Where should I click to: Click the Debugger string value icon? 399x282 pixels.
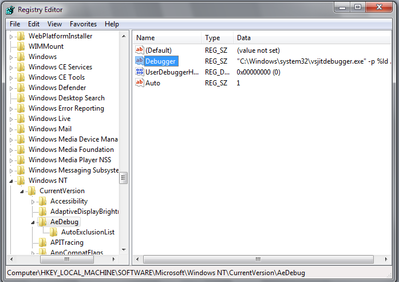(140, 61)
